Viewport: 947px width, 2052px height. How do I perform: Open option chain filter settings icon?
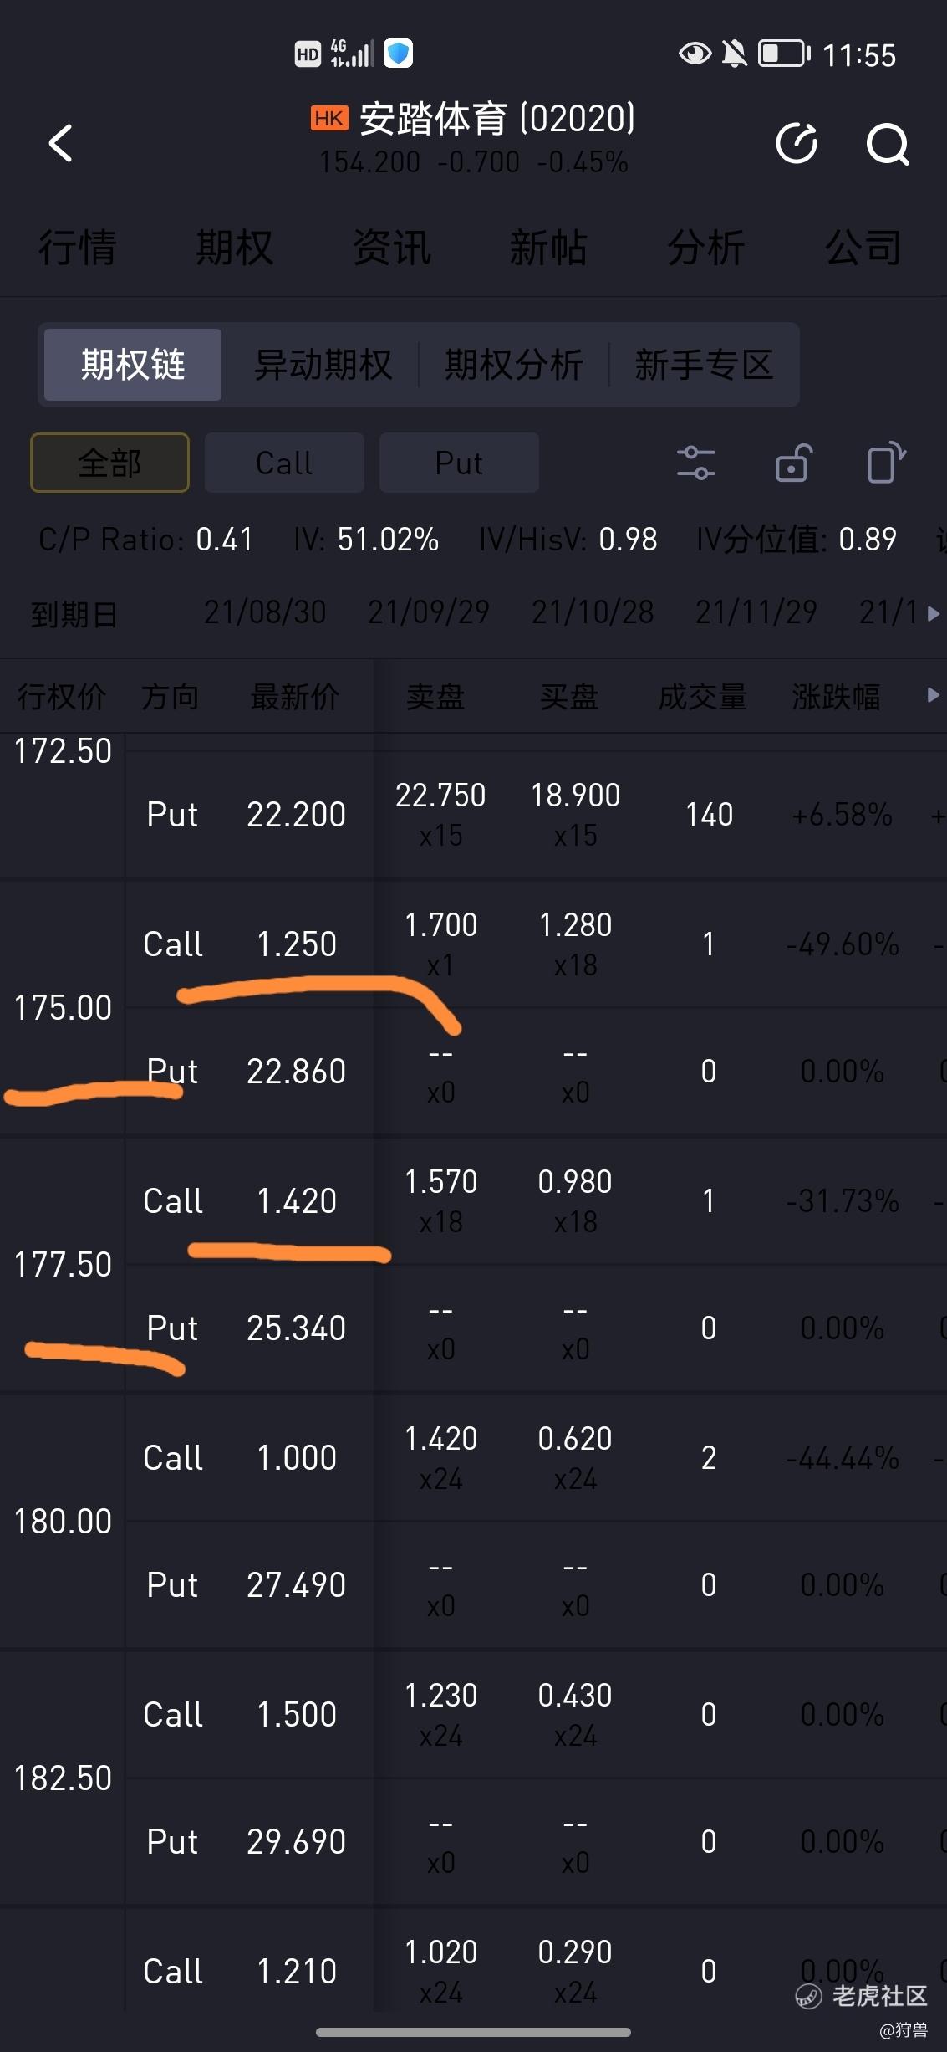click(x=695, y=463)
